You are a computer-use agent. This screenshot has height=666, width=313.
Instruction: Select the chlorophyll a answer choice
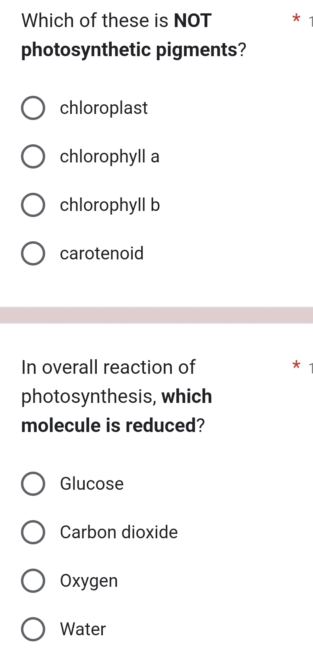(x=33, y=156)
